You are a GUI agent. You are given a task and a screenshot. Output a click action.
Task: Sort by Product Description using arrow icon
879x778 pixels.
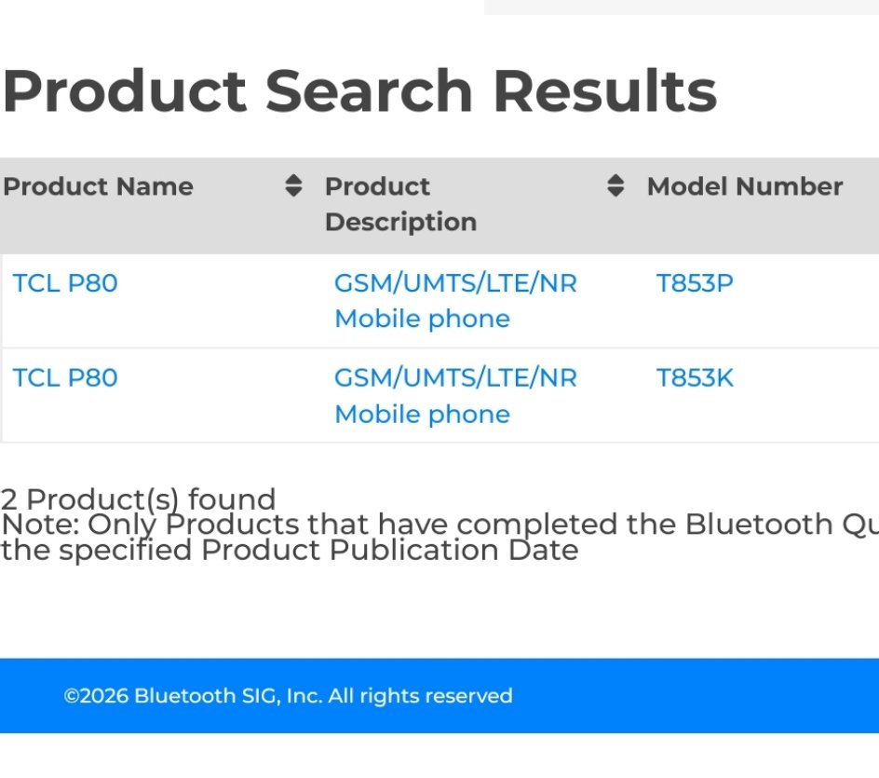(615, 185)
